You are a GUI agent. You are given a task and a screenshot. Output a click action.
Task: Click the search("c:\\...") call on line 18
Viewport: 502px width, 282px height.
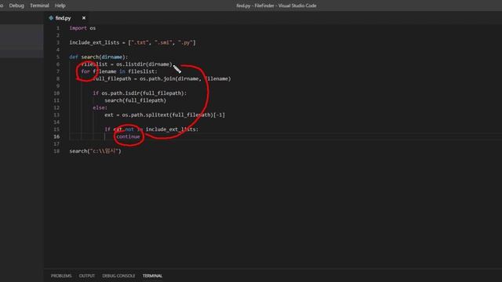96,151
